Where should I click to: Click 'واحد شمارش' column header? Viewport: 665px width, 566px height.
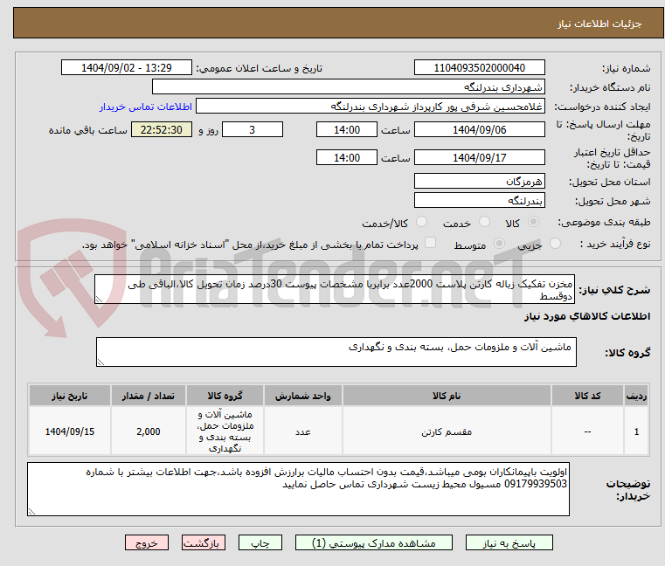pyautogui.click(x=303, y=396)
